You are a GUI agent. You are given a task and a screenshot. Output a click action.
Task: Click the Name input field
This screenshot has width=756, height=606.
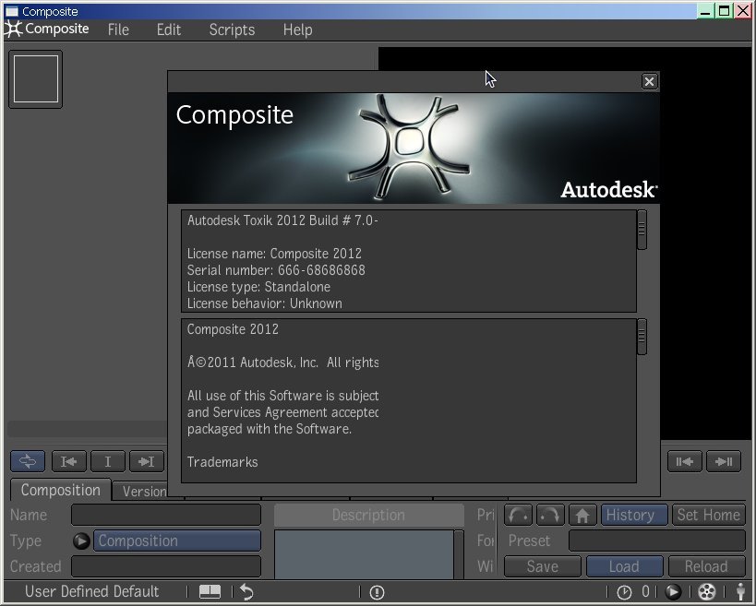pyautogui.click(x=166, y=515)
